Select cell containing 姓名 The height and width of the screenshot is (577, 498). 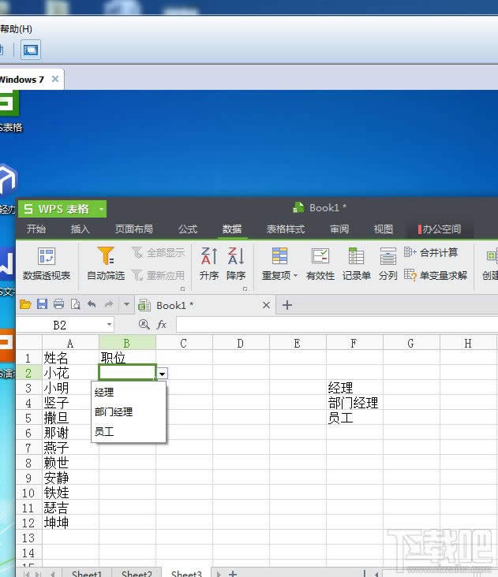click(70, 358)
